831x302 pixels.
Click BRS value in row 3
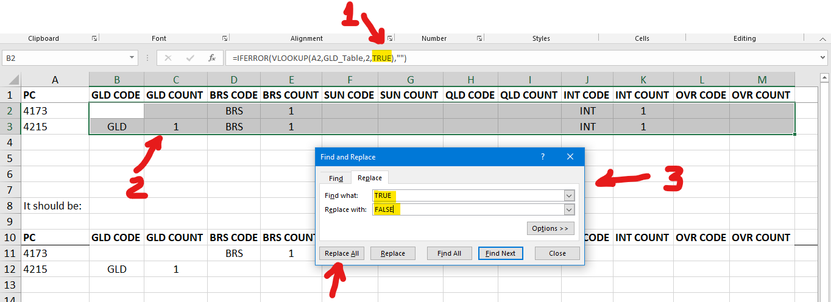click(x=234, y=127)
